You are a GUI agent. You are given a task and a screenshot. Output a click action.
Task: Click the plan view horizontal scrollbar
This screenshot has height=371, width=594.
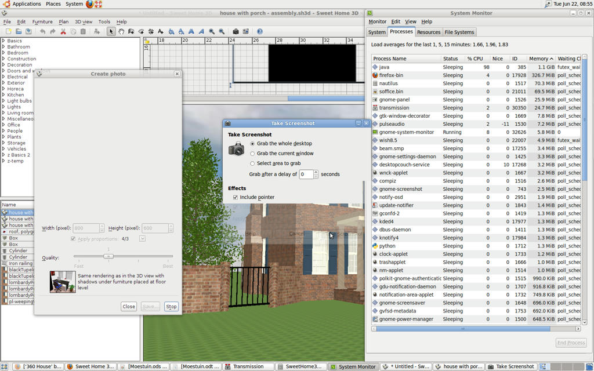326,99
